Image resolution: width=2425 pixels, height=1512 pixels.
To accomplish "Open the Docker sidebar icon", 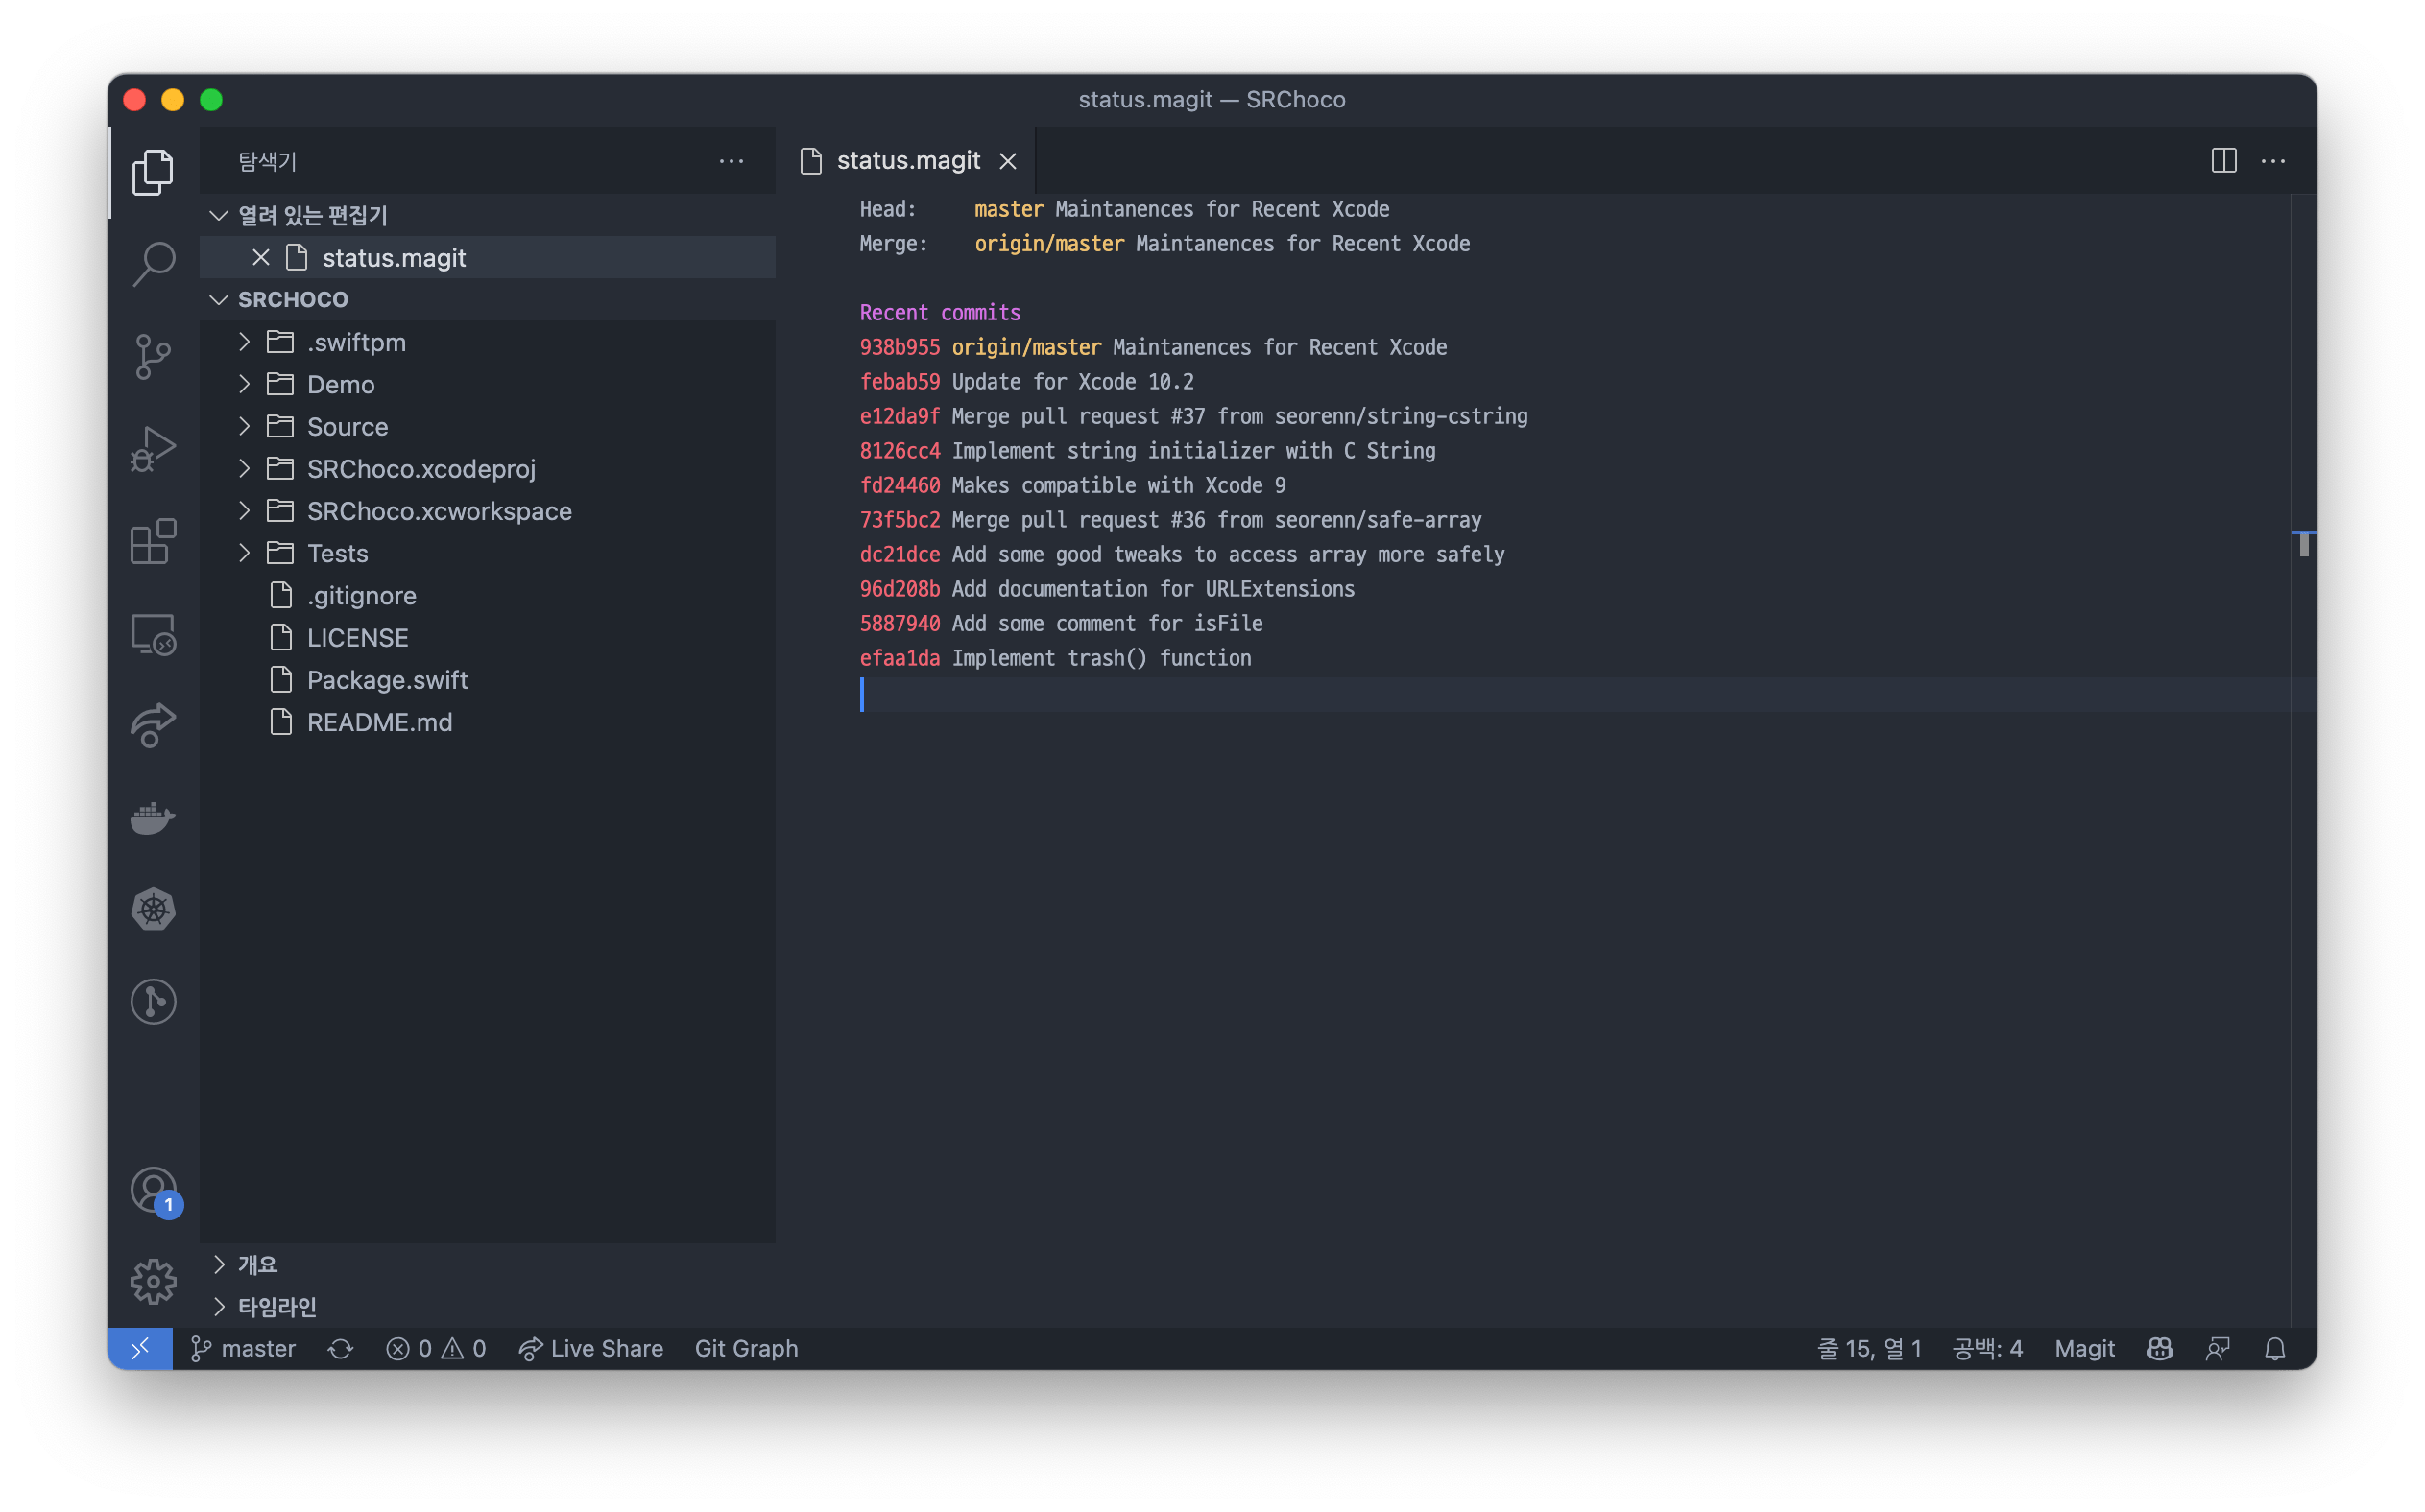I will [x=153, y=818].
